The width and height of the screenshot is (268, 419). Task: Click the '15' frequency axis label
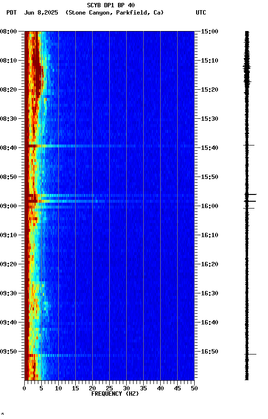coord(75,388)
